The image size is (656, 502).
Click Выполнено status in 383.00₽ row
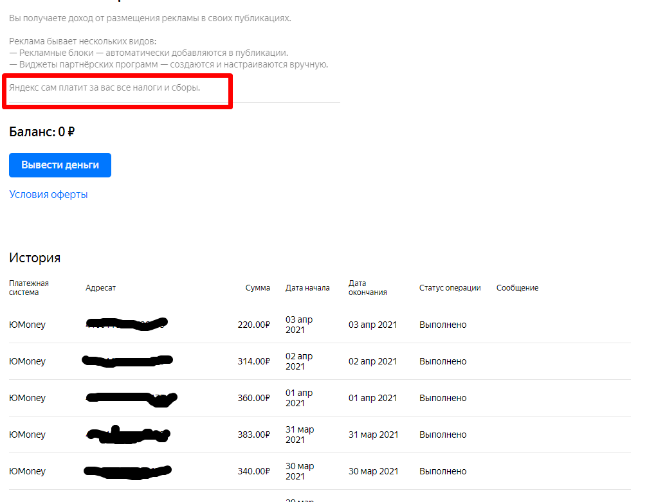point(442,435)
